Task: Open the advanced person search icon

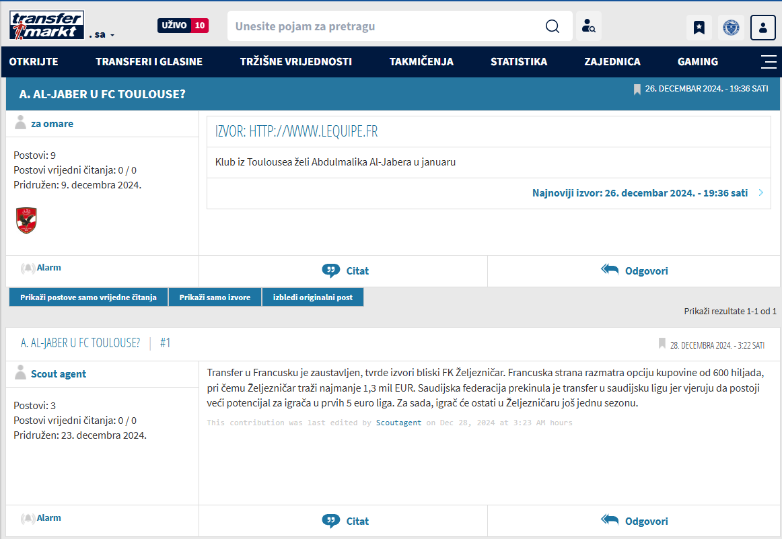Action: pos(588,26)
